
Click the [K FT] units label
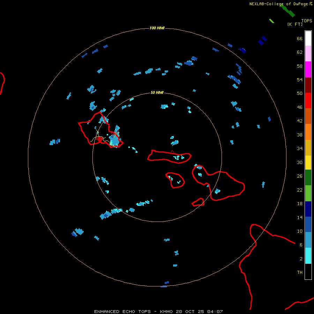[x=295, y=24]
